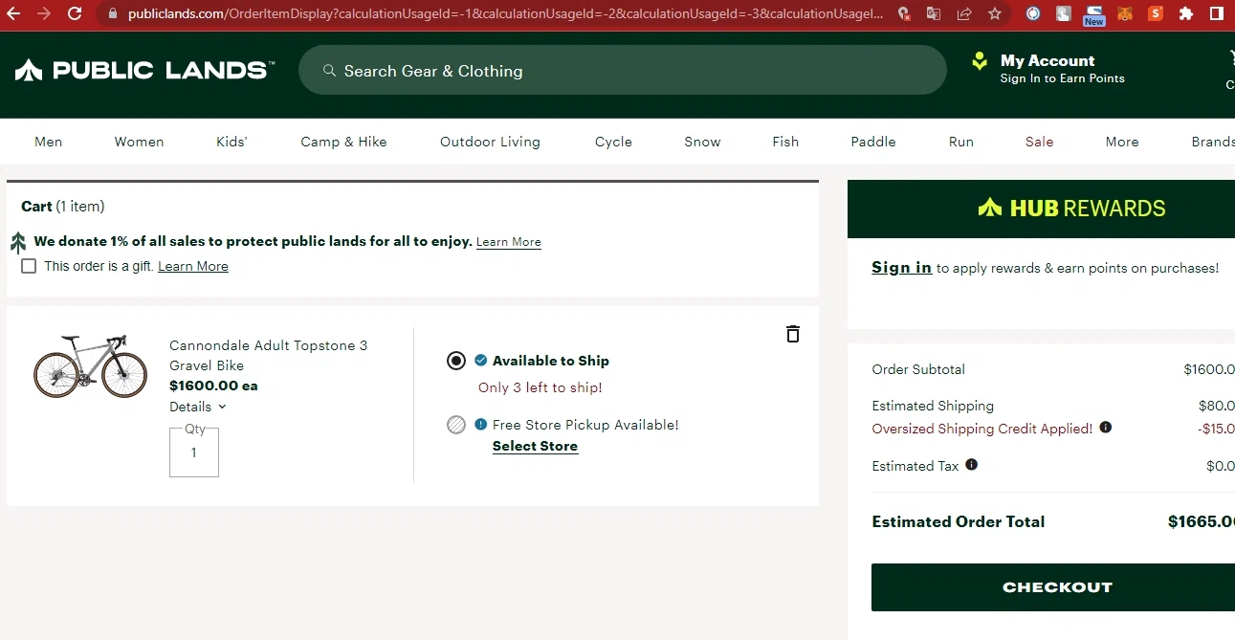Open the site padlock security info
This screenshot has width=1235, height=640.
(x=113, y=14)
